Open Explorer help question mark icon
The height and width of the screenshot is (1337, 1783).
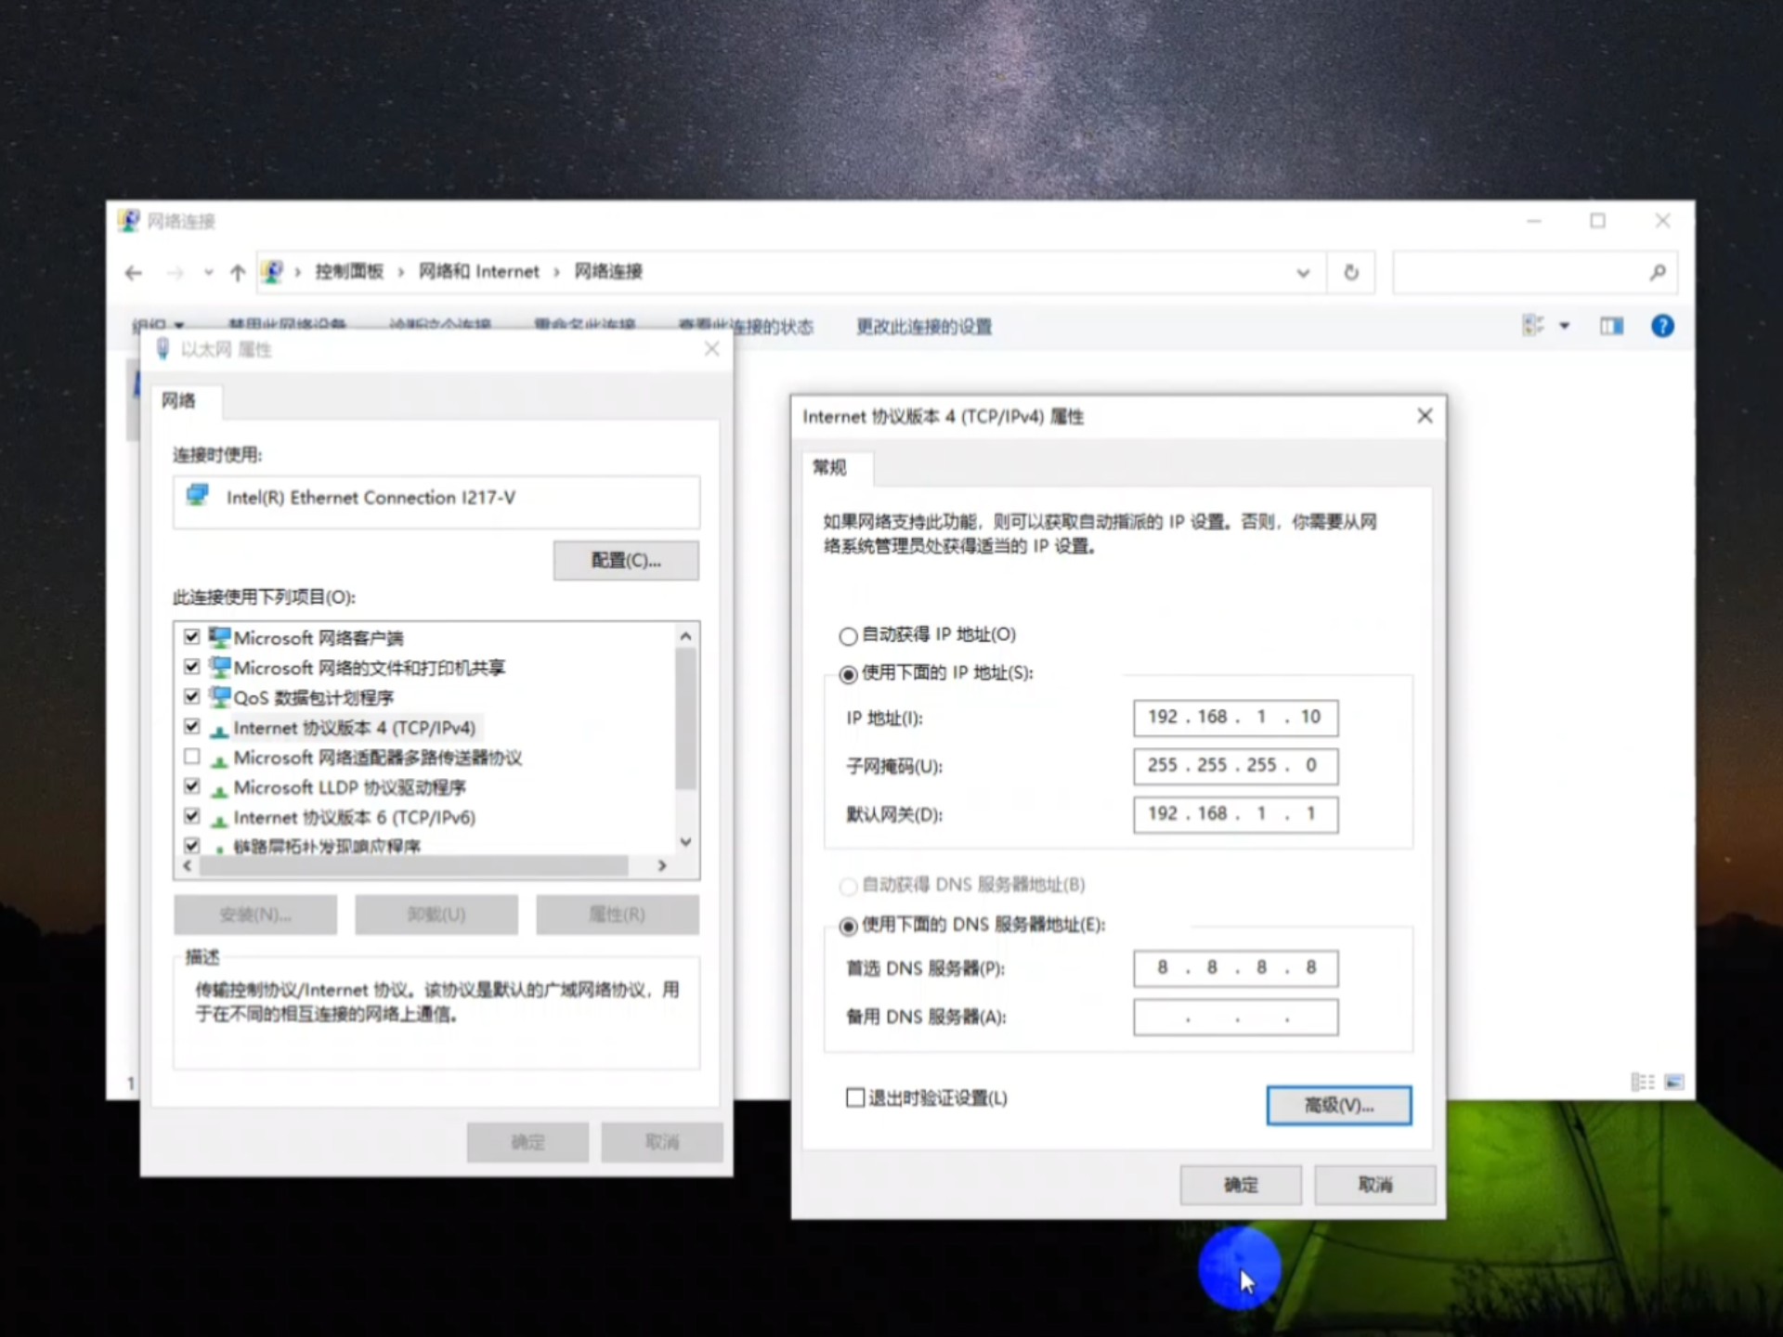1662,326
